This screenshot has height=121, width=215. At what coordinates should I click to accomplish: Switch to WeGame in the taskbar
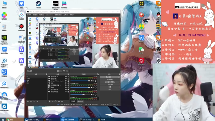point(48,120)
